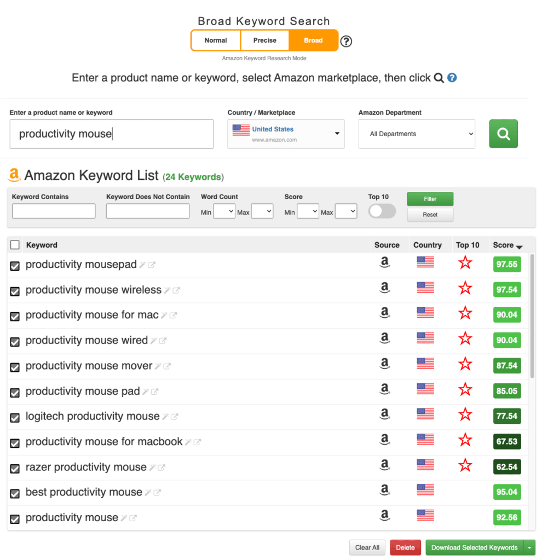
Task: Open external link icon for logitech productivity mouse
Action: click(x=174, y=416)
